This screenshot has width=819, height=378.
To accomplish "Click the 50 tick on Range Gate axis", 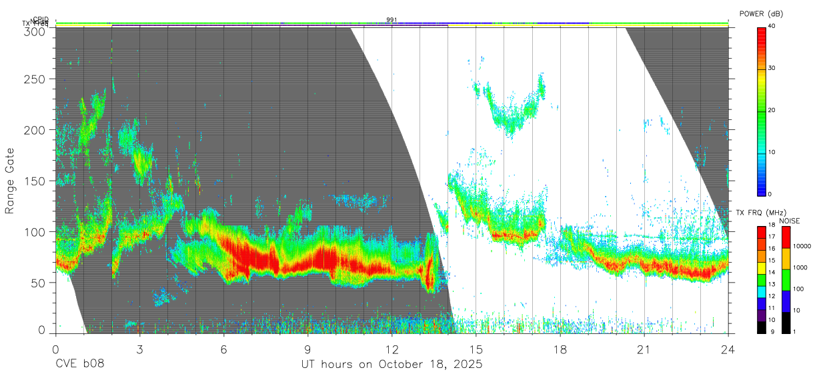I will (39, 283).
